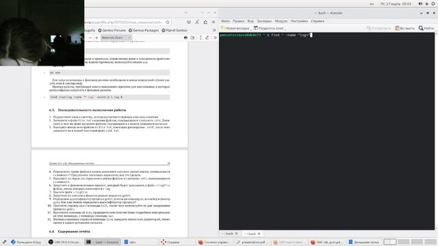Open the Модули menu in Konsole
Screen dimensions: 438x246
(281, 21)
